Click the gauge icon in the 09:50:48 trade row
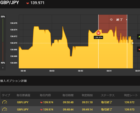This screenshot has height=113, width=140. click(x=5, y=102)
